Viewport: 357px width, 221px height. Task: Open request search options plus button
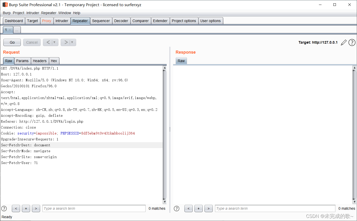(x=26, y=208)
